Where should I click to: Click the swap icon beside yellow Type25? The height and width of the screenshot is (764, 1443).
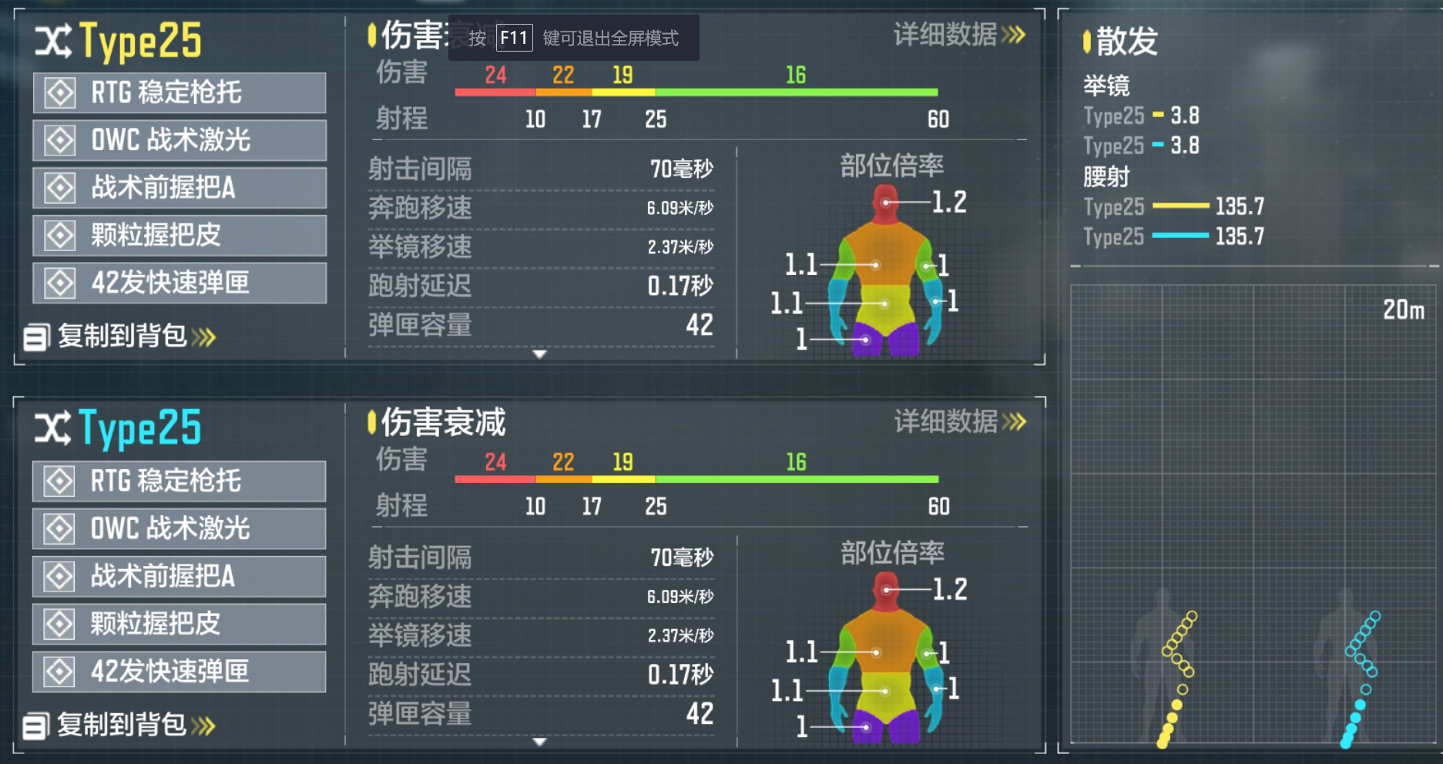click(53, 41)
